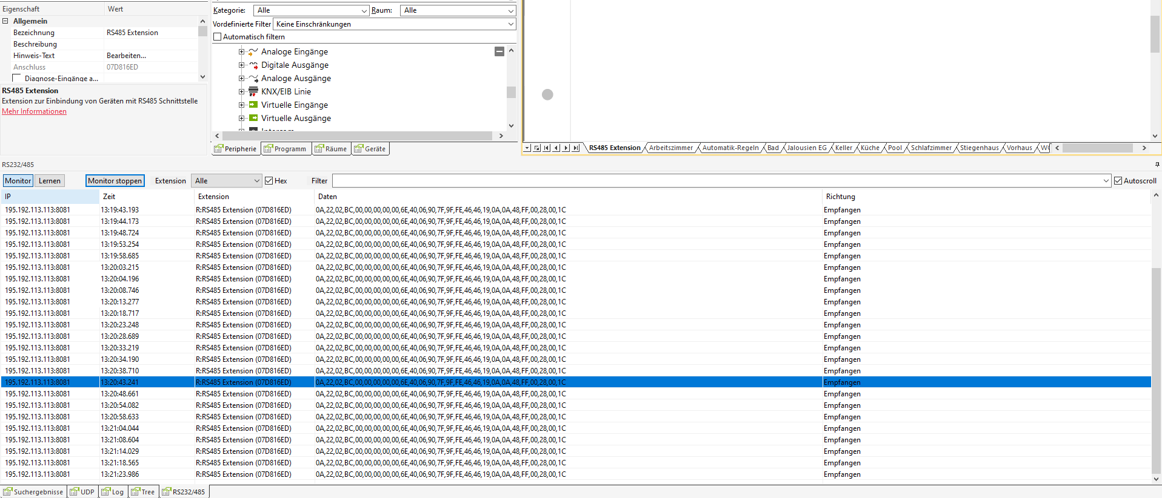This screenshot has width=1162, height=498.
Task: Open the Extension dropdown set to Alle
Action: tap(227, 180)
